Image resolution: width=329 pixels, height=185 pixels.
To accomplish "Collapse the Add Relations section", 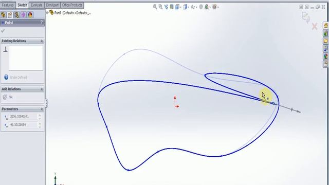I will (42, 89).
